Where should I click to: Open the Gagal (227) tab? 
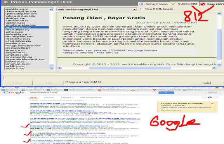pyautogui.click(x=212, y=4)
